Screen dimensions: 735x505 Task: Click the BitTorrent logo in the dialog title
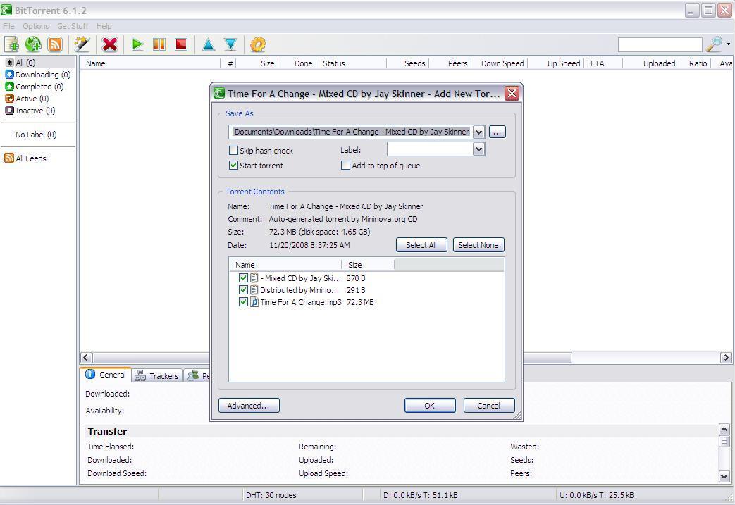pos(219,93)
